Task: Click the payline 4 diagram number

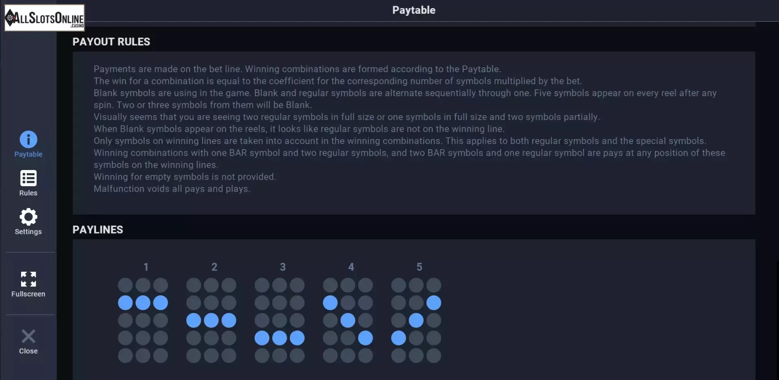Action: 351,267
